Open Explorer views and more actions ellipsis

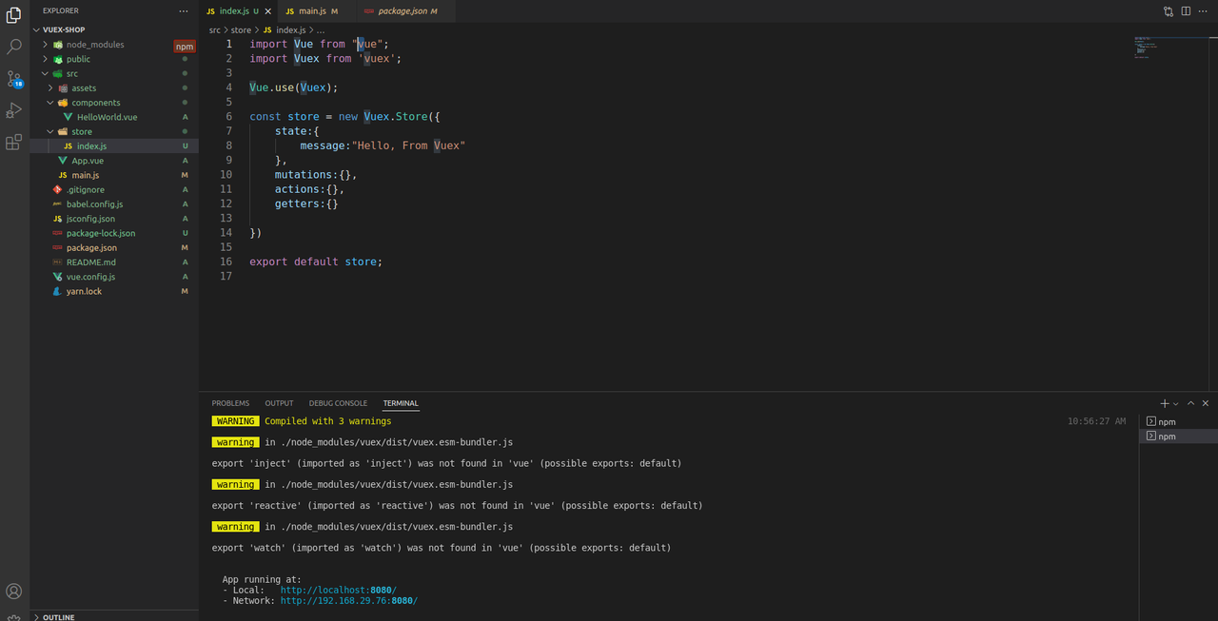tap(184, 10)
